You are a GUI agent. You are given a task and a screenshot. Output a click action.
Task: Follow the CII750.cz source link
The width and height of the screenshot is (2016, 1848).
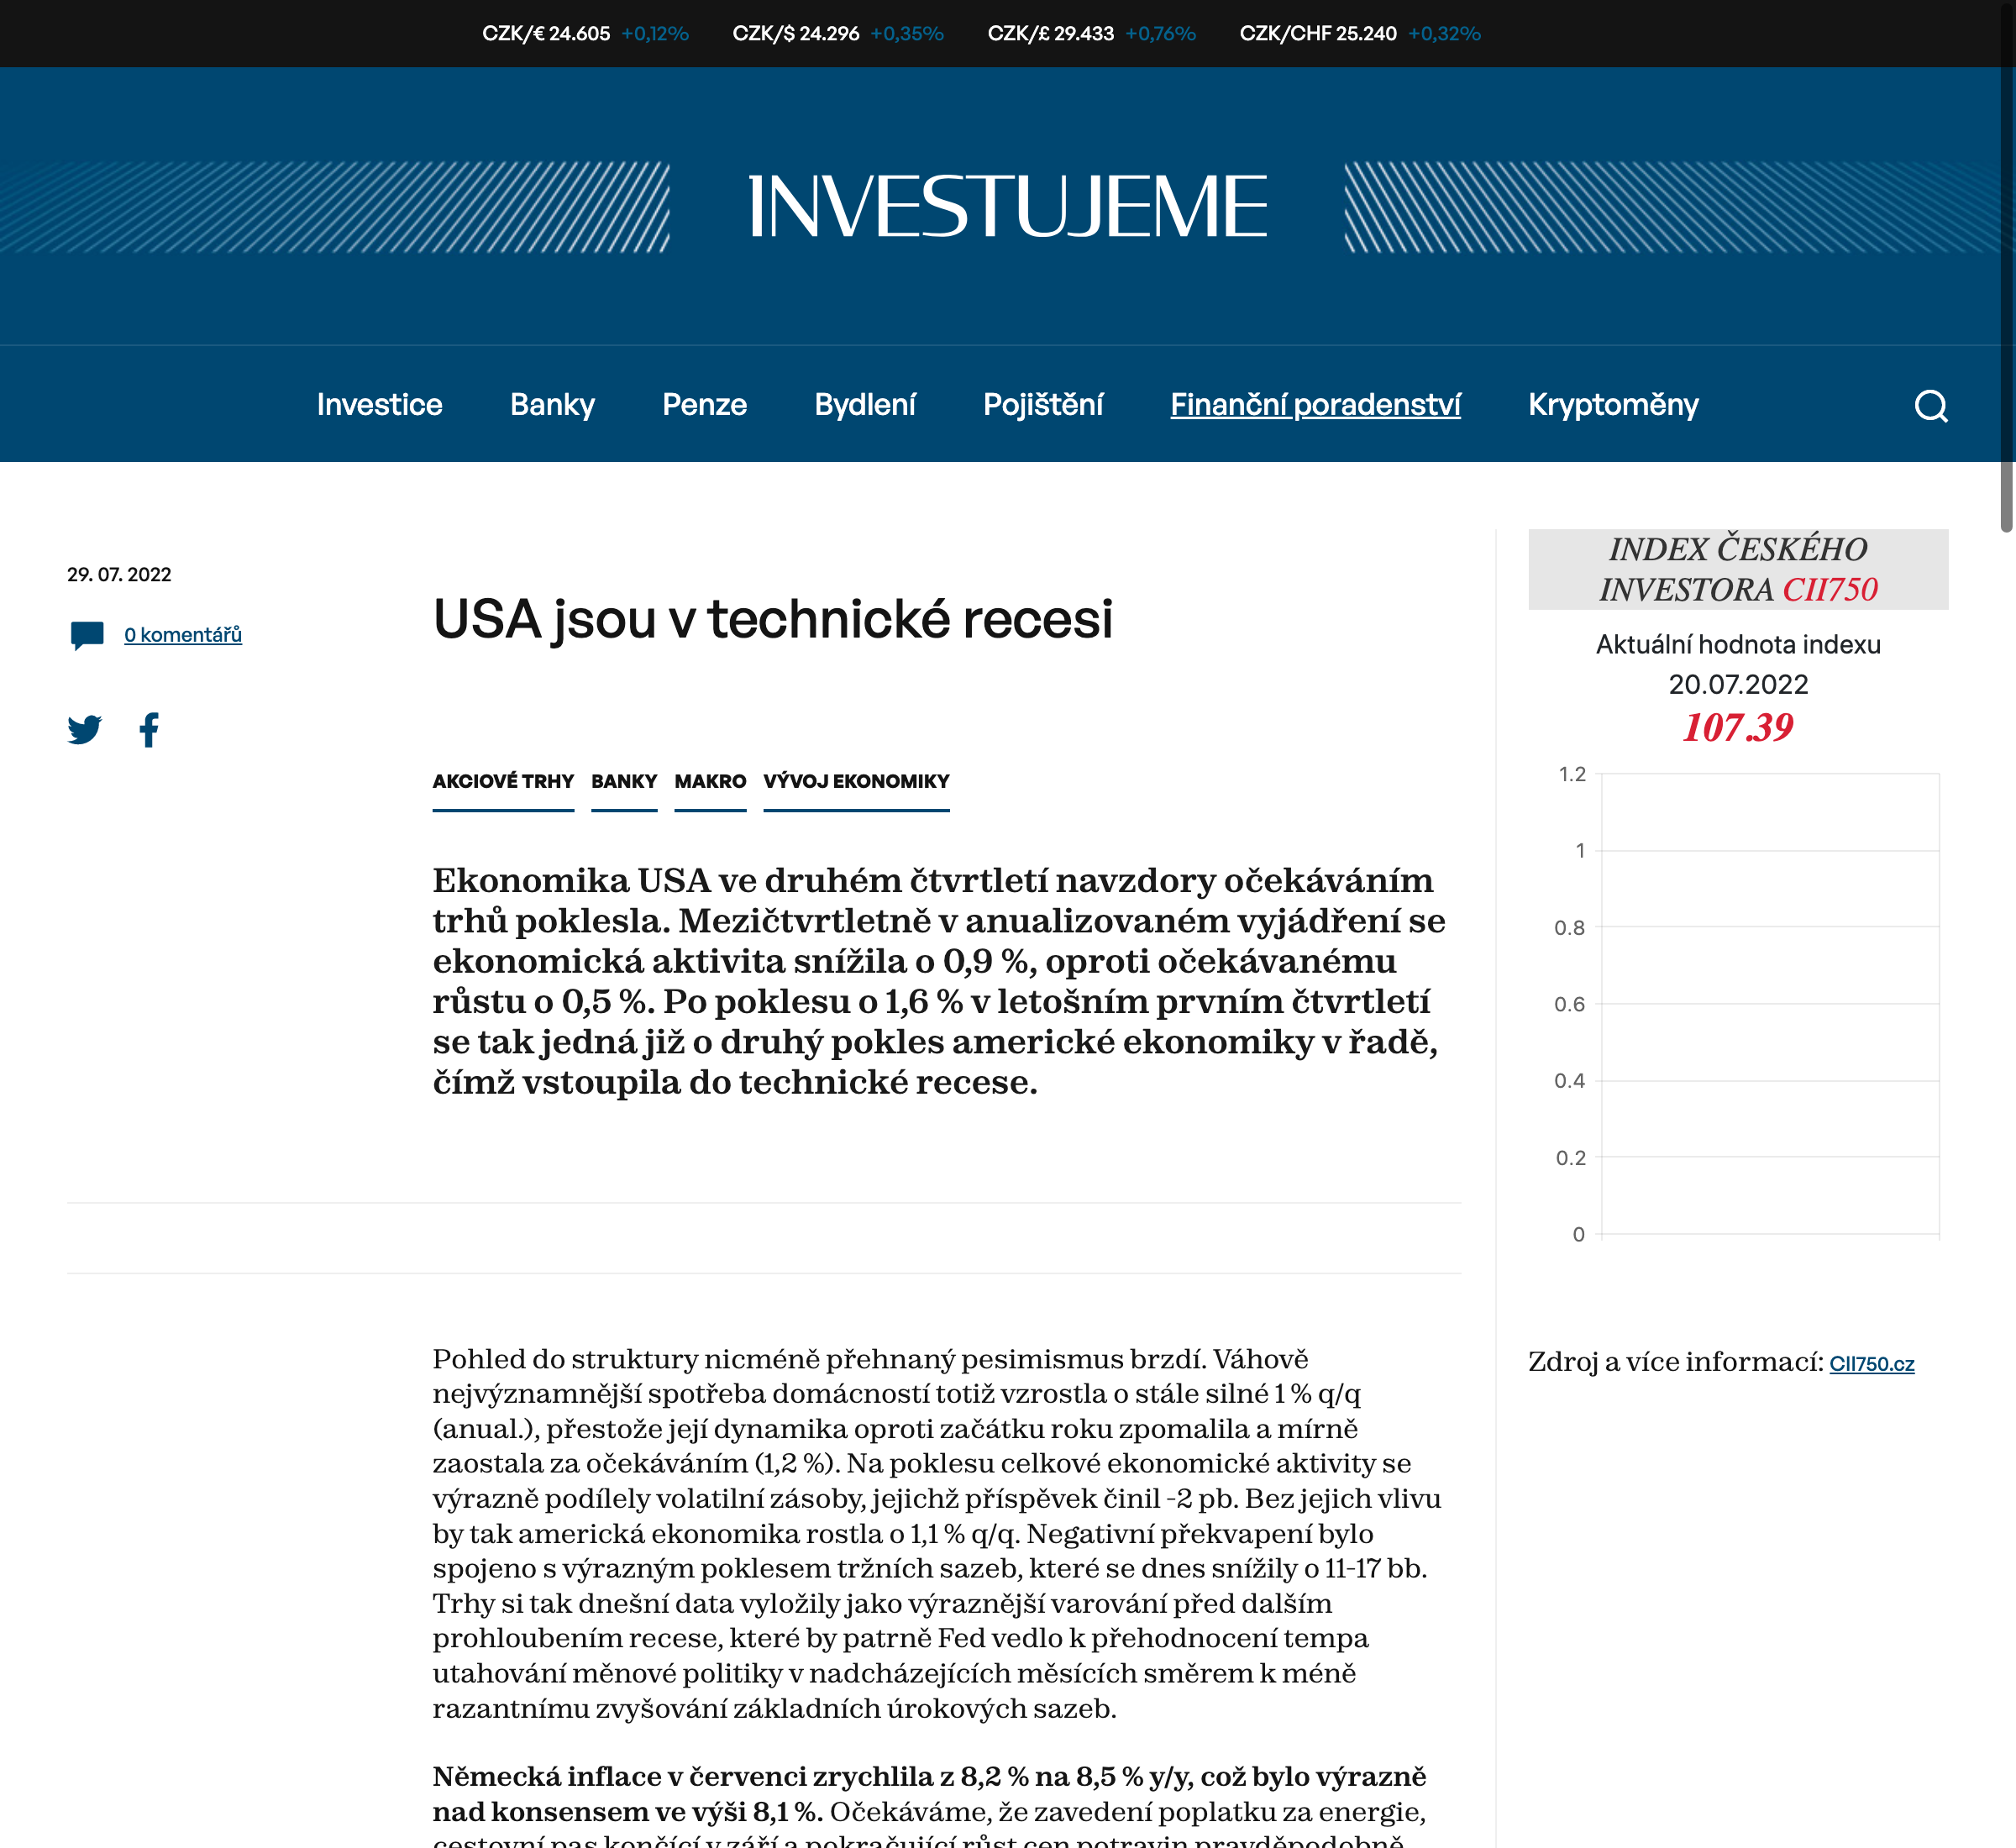(x=1871, y=1364)
